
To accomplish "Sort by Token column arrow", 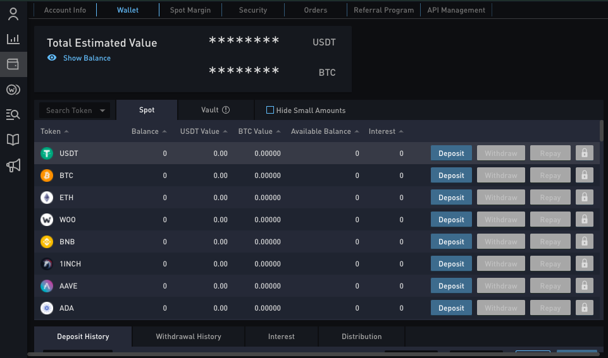I will click(x=66, y=131).
